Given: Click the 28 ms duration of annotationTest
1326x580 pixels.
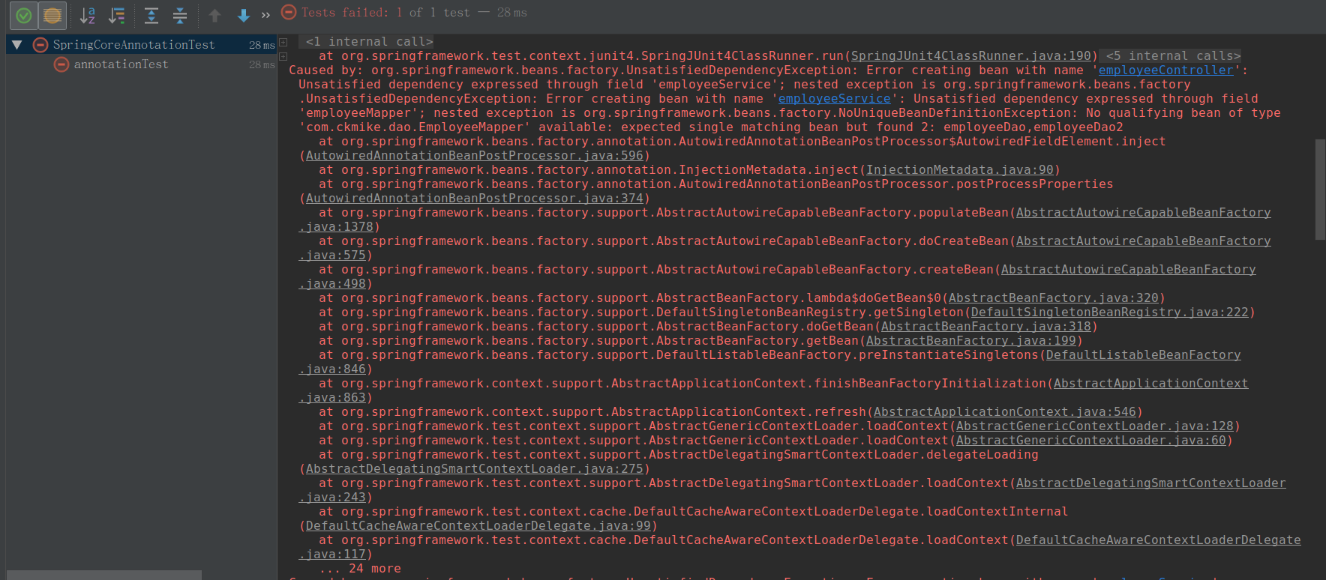Looking at the screenshot, I should point(262,65).
